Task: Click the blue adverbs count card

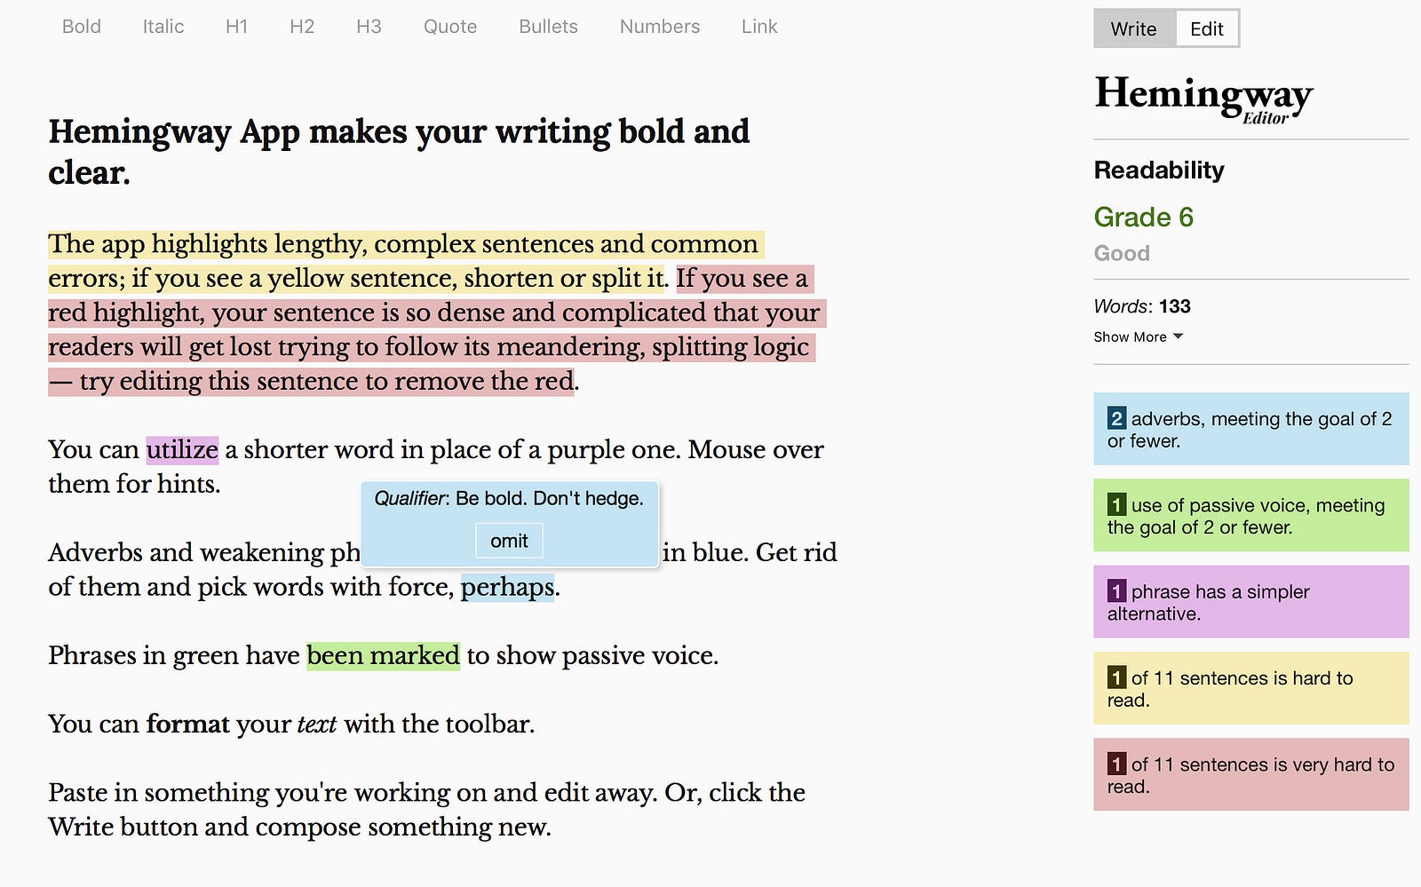Action: pos(1250,429)
